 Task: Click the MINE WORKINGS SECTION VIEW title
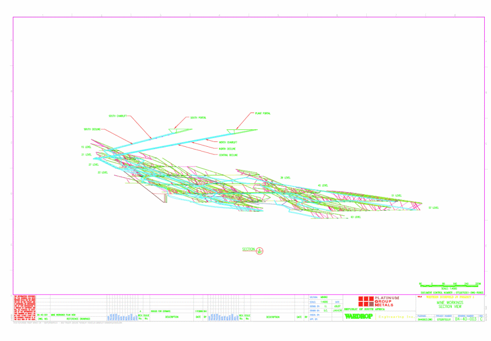[x=450, y=304]
